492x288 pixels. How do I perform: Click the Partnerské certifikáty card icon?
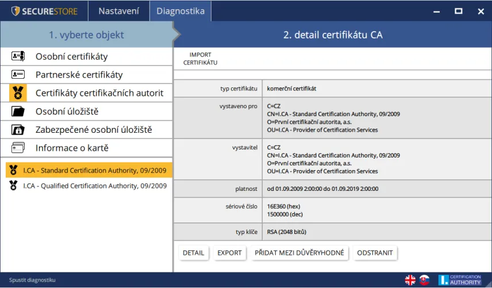click(x=18, y=75)
